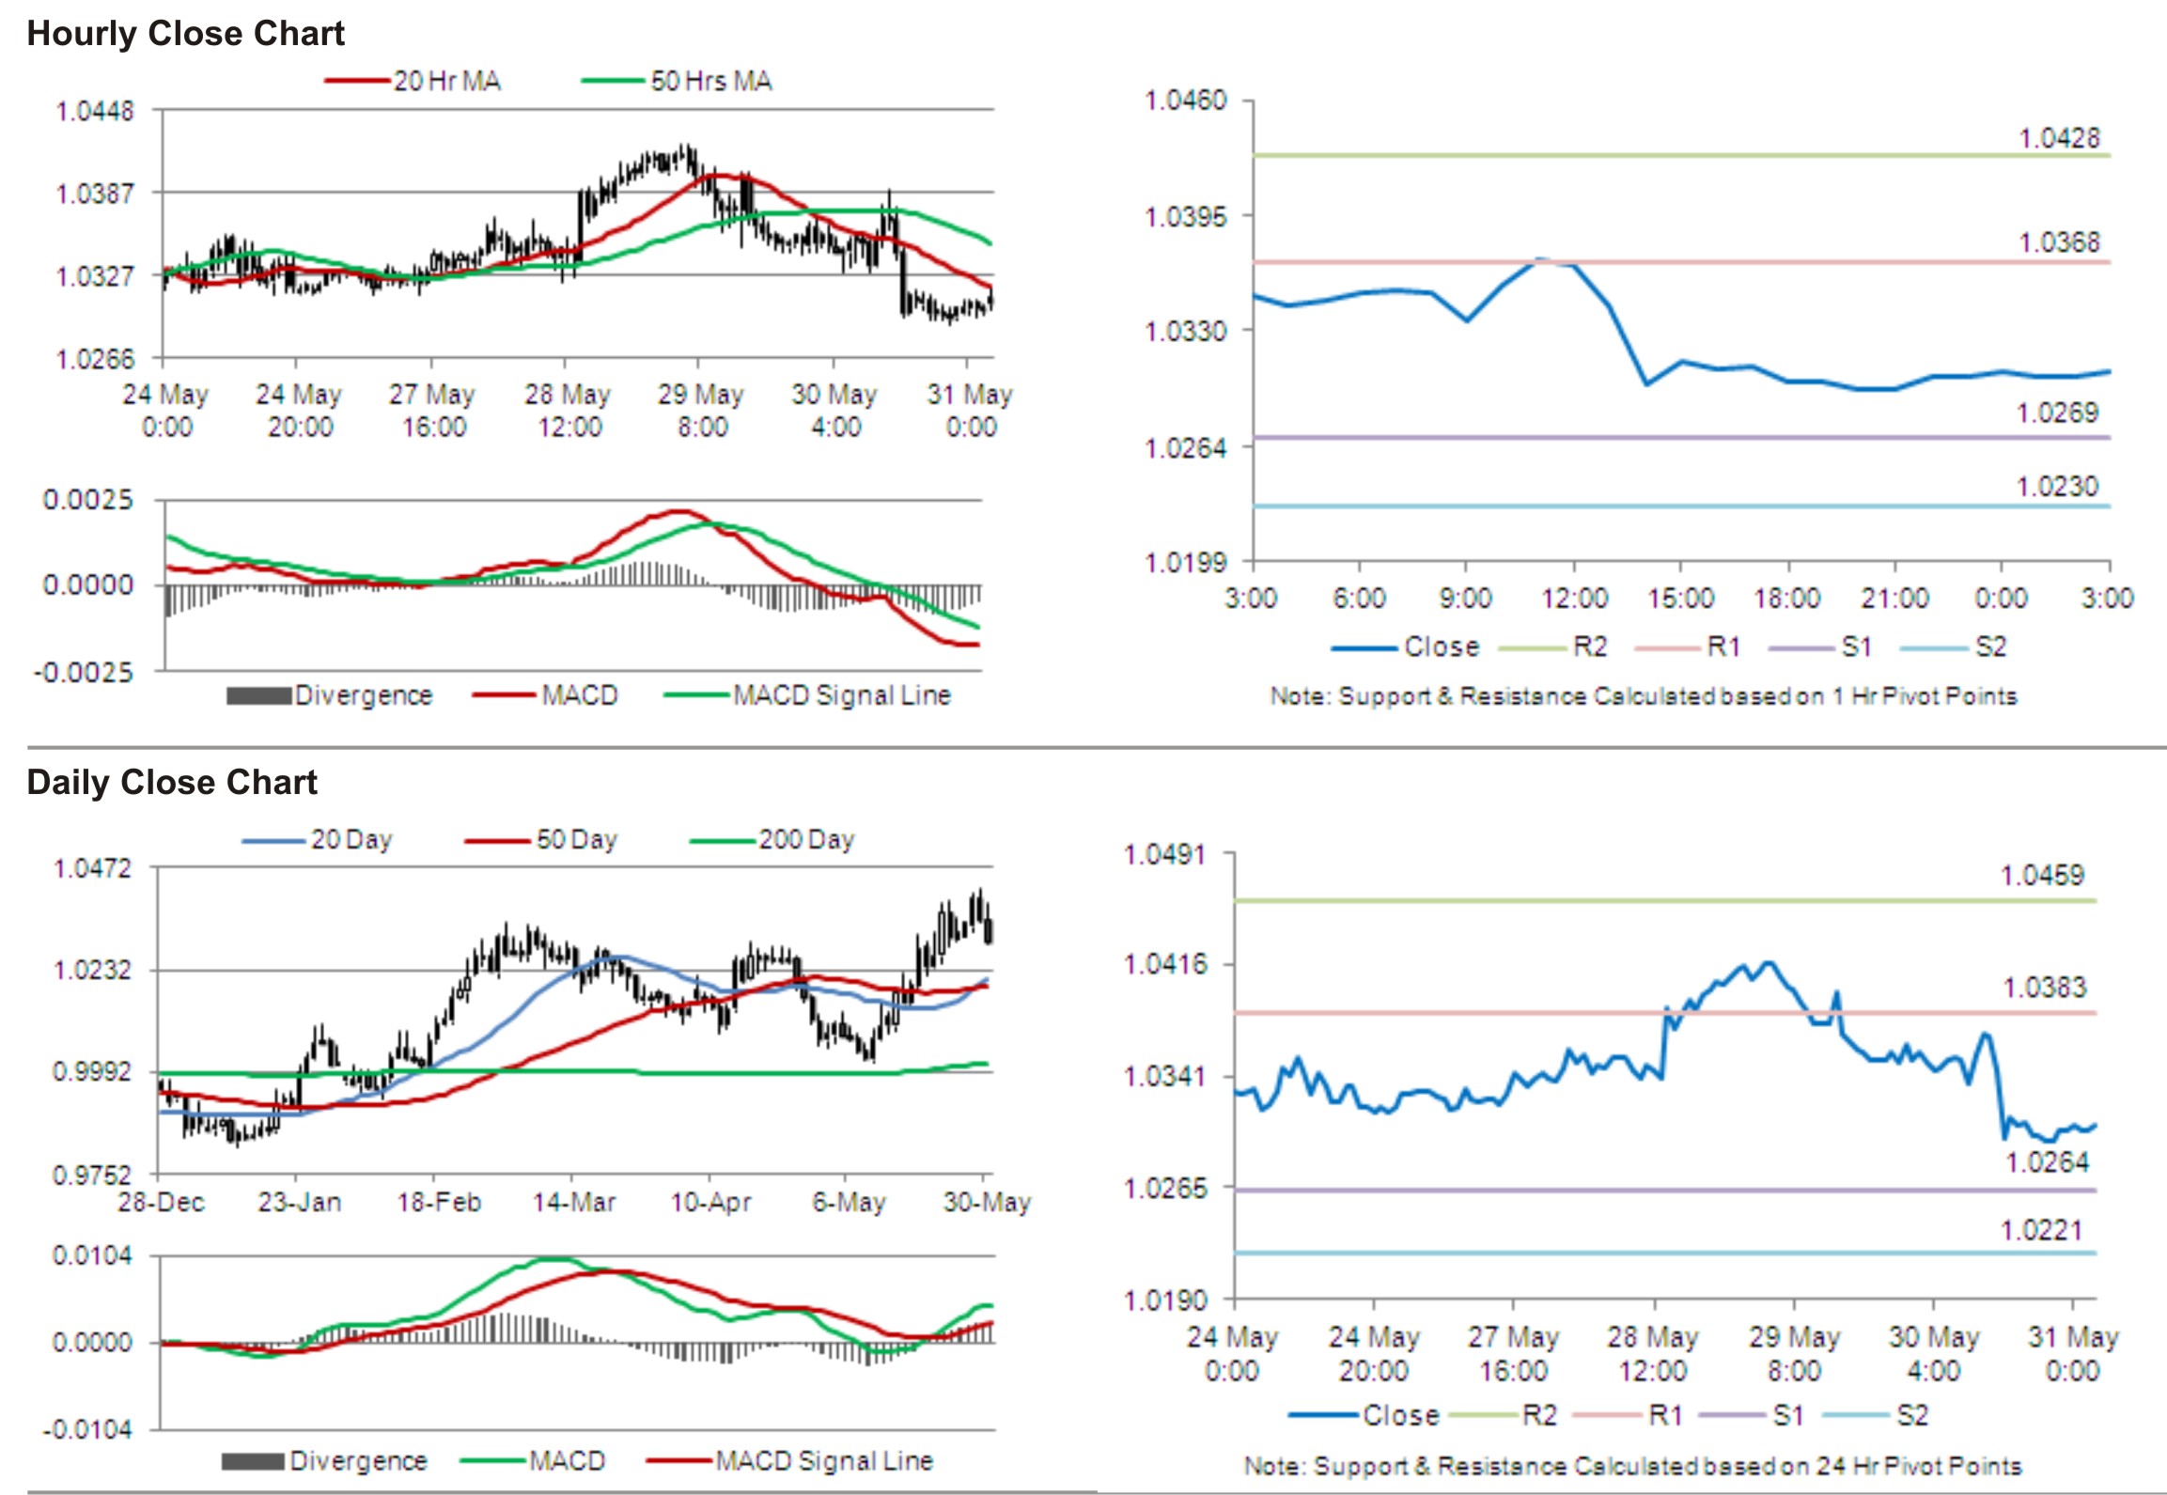
Task: Click the 28-Dec date label
Action: (161, 1202)
